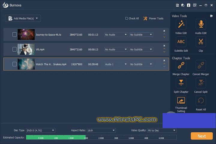This screenshot has height=144, width=216.
Task: Click the support chat icon in title bar
Action: click(x=183, y=5)
